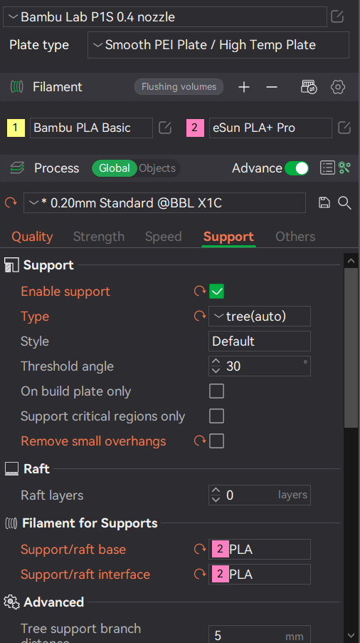This screenshot has width=360, height=643.
Task: Open the 0.20mm Standard process preset dropdown
Action: point(164,203)
